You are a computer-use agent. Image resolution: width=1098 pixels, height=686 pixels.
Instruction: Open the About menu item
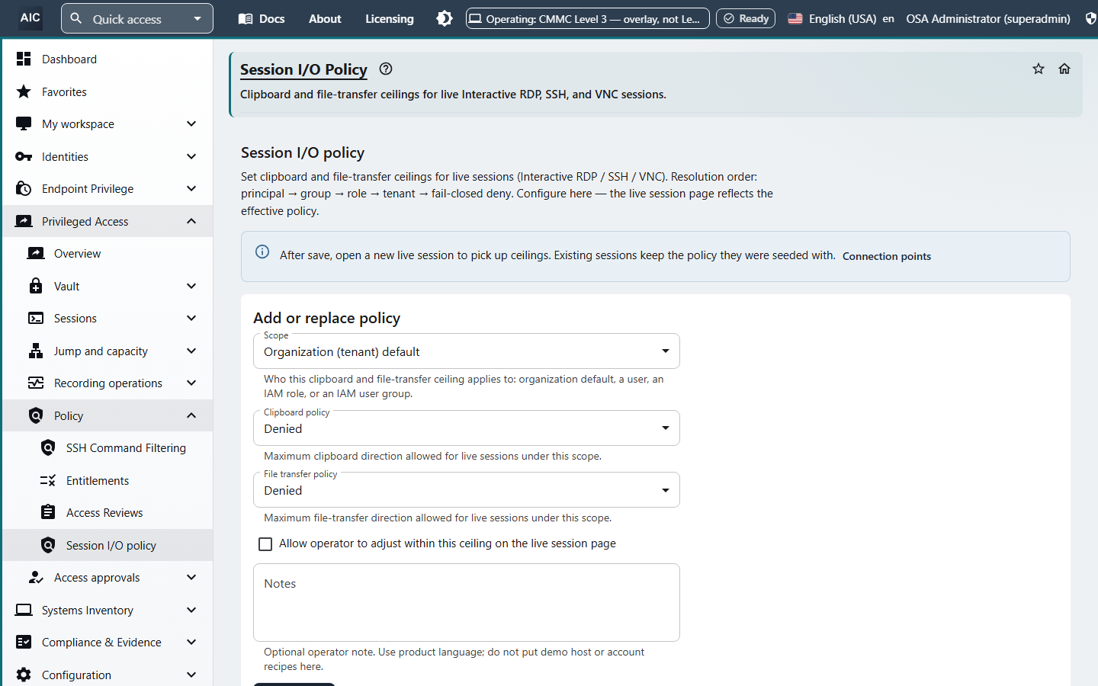[x=325, y=18]
